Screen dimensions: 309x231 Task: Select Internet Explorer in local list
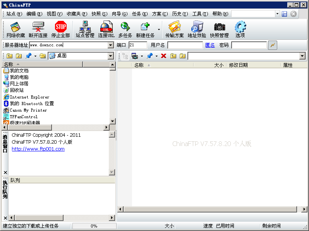point(26,97)
